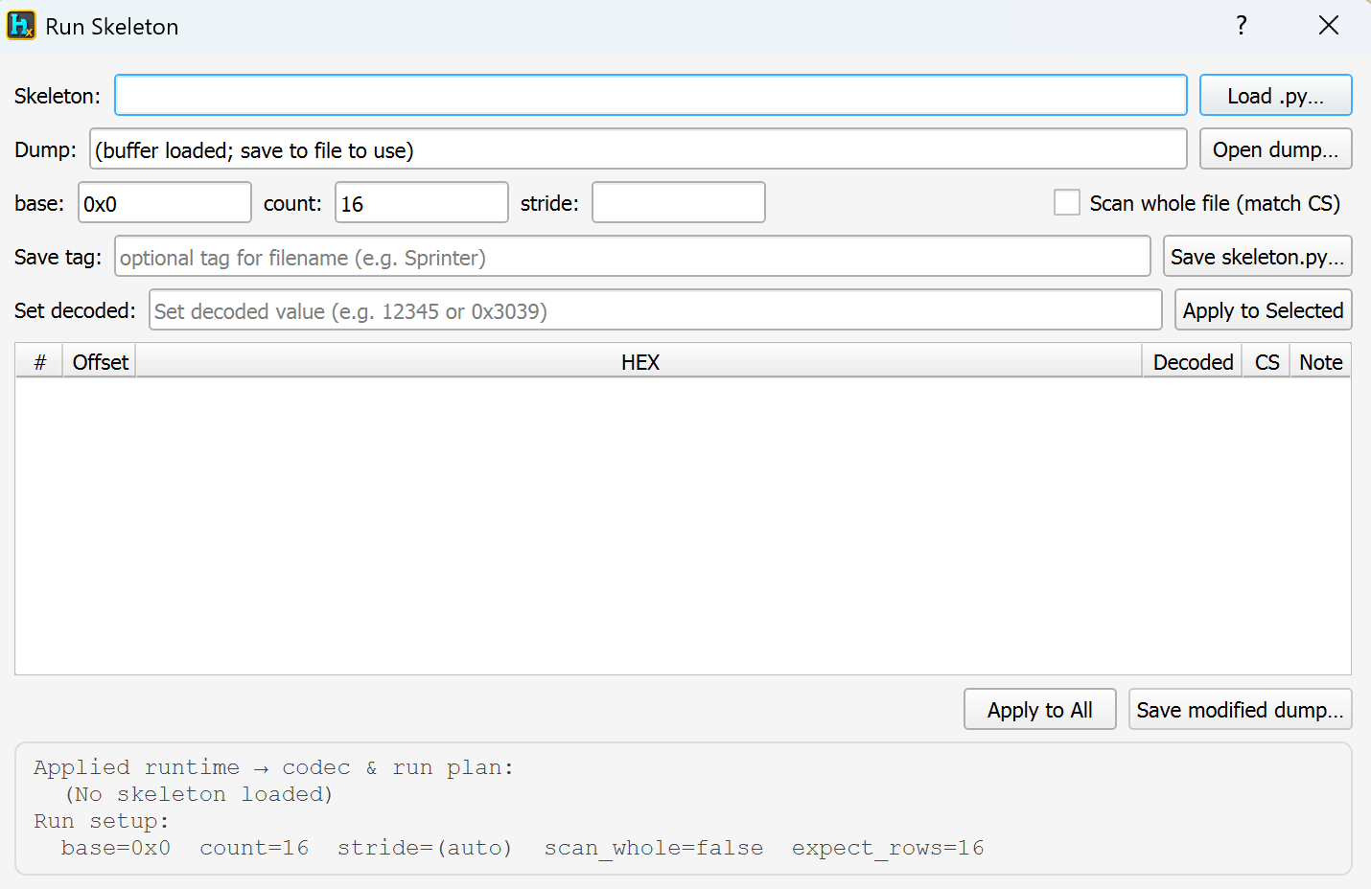Click the 'Set decoded:' label

click(75, 310)
